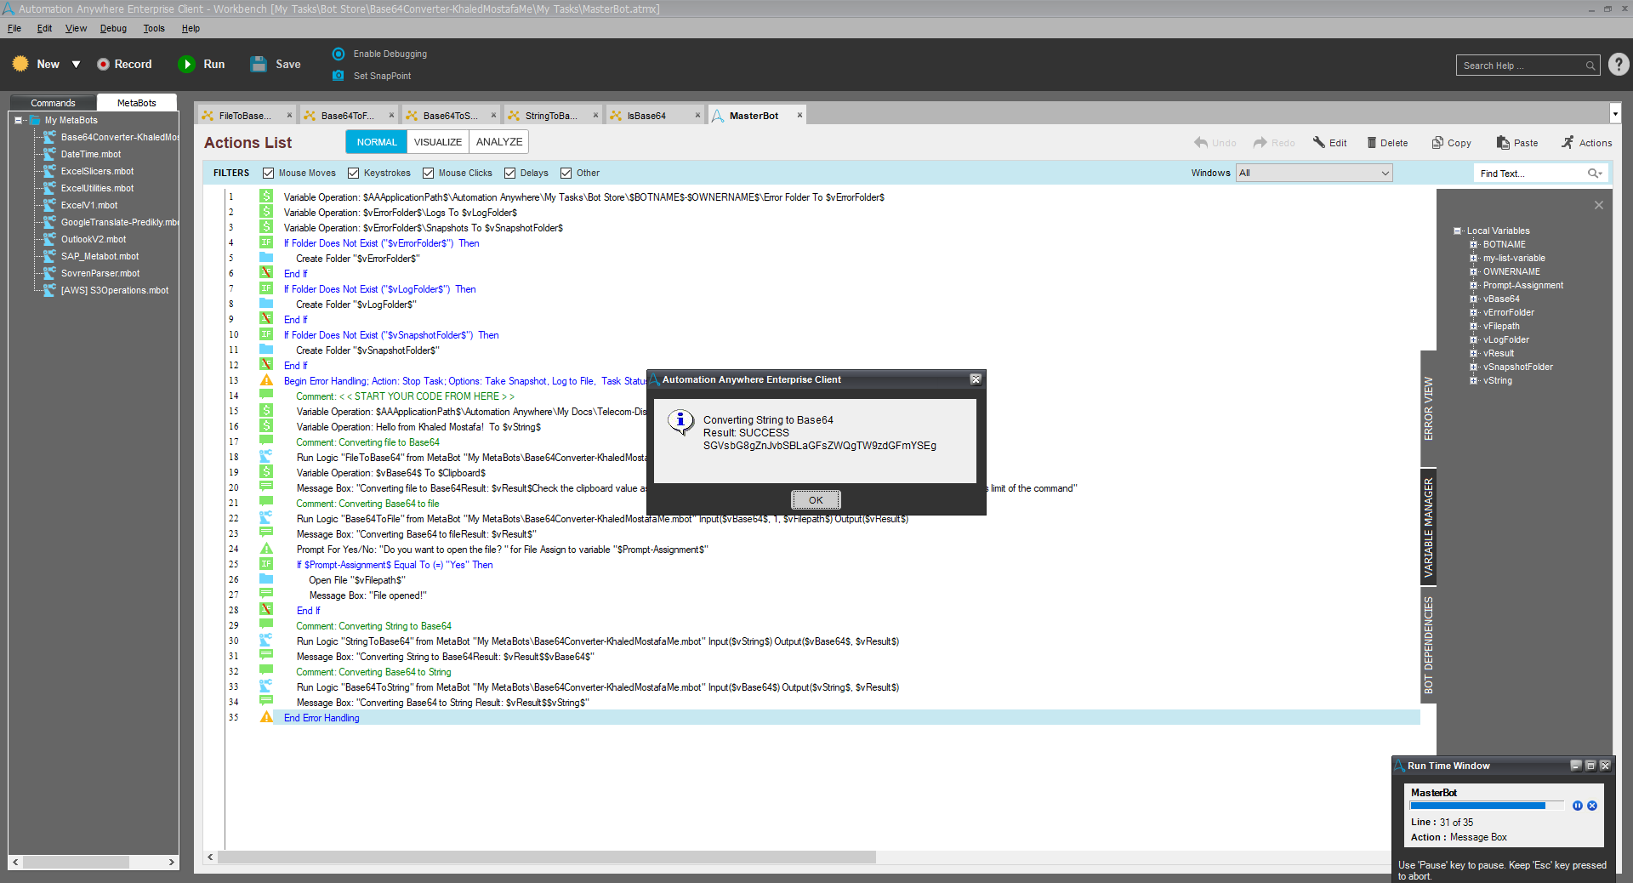This screenshot has height=883, width=1633.
Task: Click the search magnifier in Search Help
Action: point(1590,66)
